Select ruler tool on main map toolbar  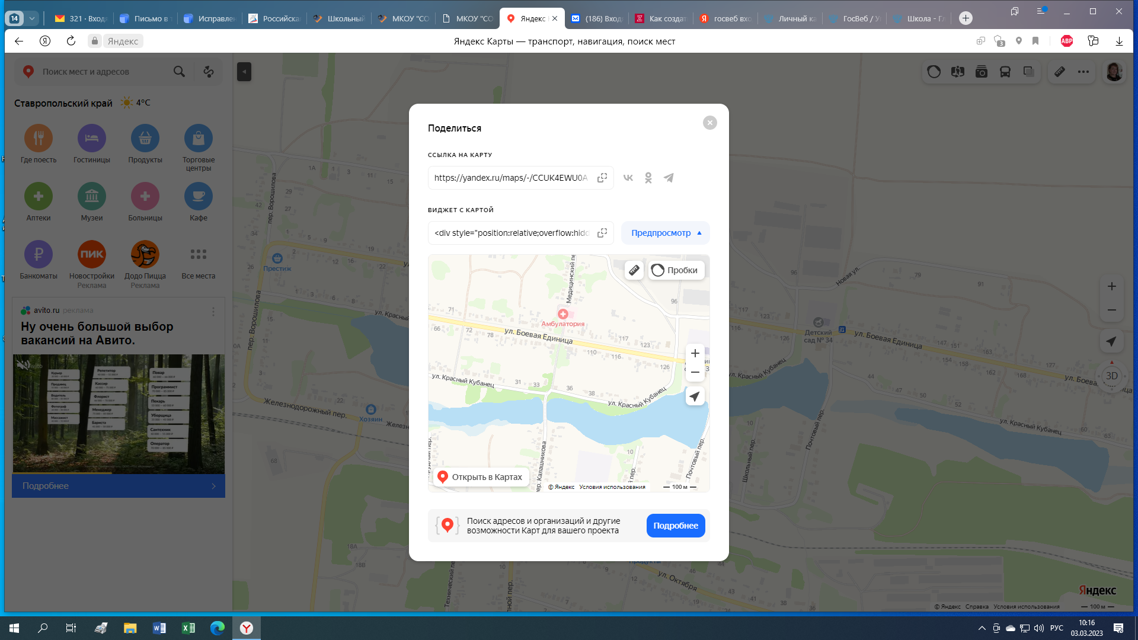[1060, 72]
